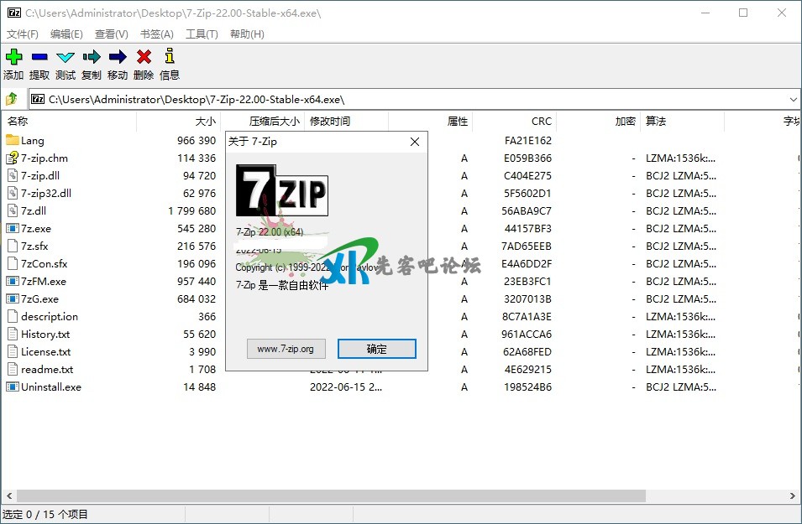802x524 pixels.
Task: Expand the address bar path dropdown
Action: [x=792, y=99]
